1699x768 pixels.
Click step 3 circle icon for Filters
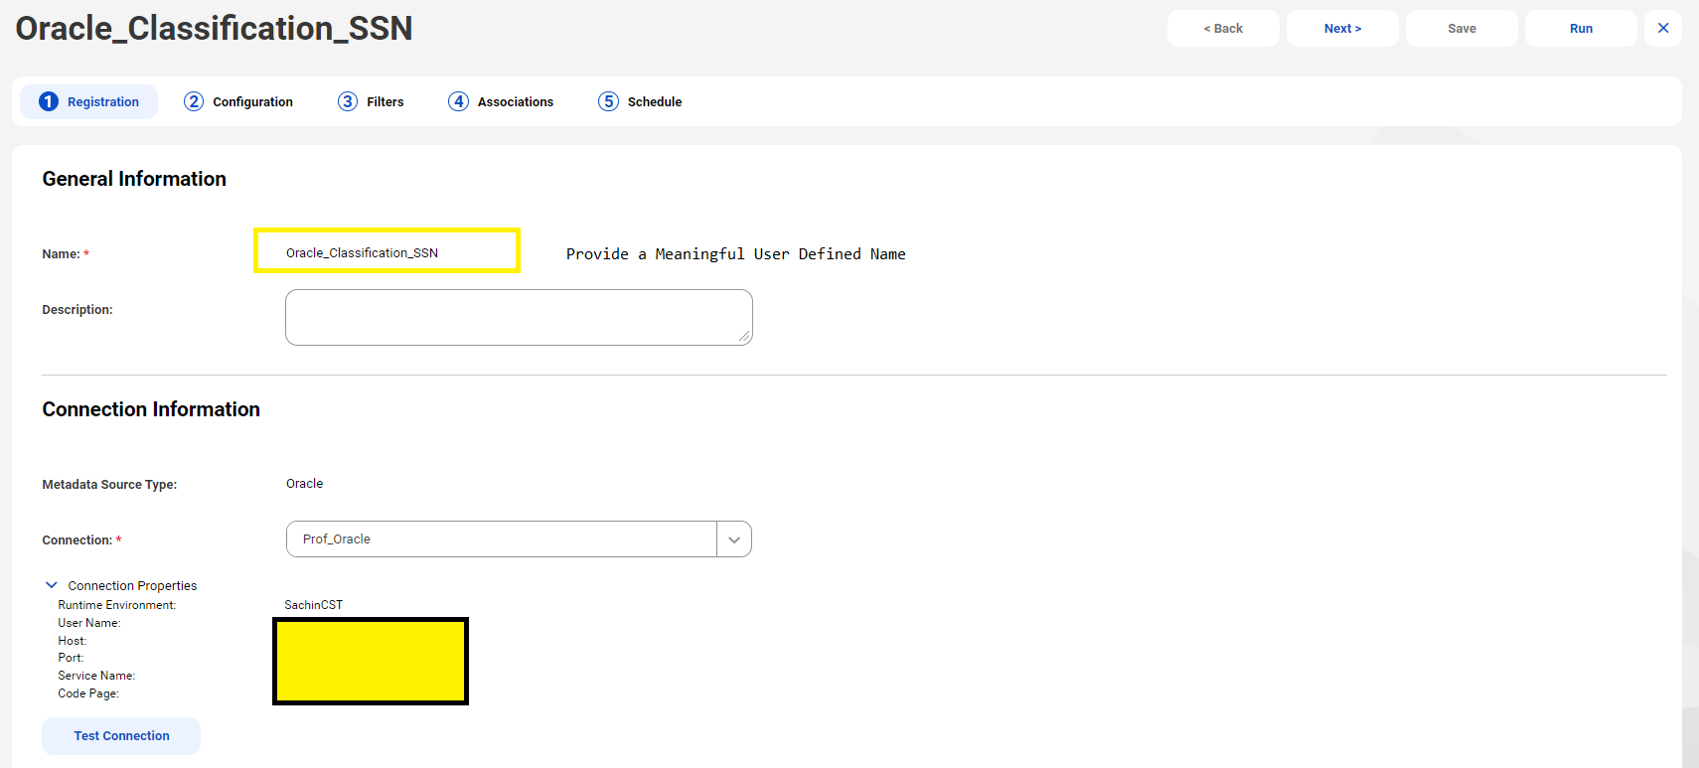348,101
